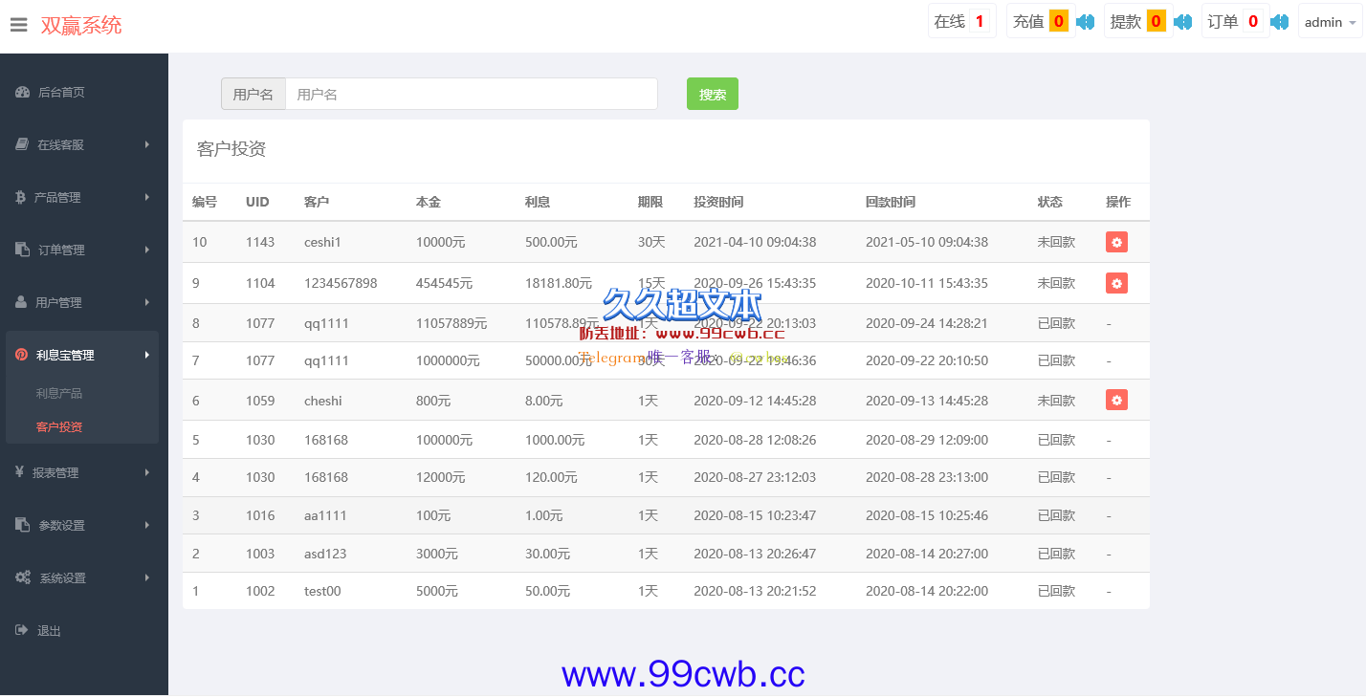1366x697 pixels.
Task: Click the pinterest icon beside 利息宝管理
Action: [x=21, y=355]
